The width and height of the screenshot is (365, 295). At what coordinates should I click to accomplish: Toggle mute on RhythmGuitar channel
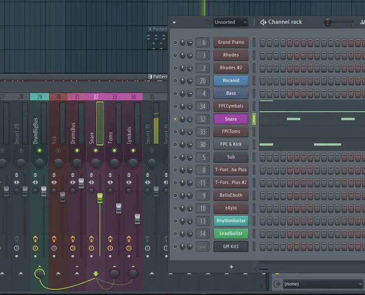pyautogui.click(x=175, y=221)
